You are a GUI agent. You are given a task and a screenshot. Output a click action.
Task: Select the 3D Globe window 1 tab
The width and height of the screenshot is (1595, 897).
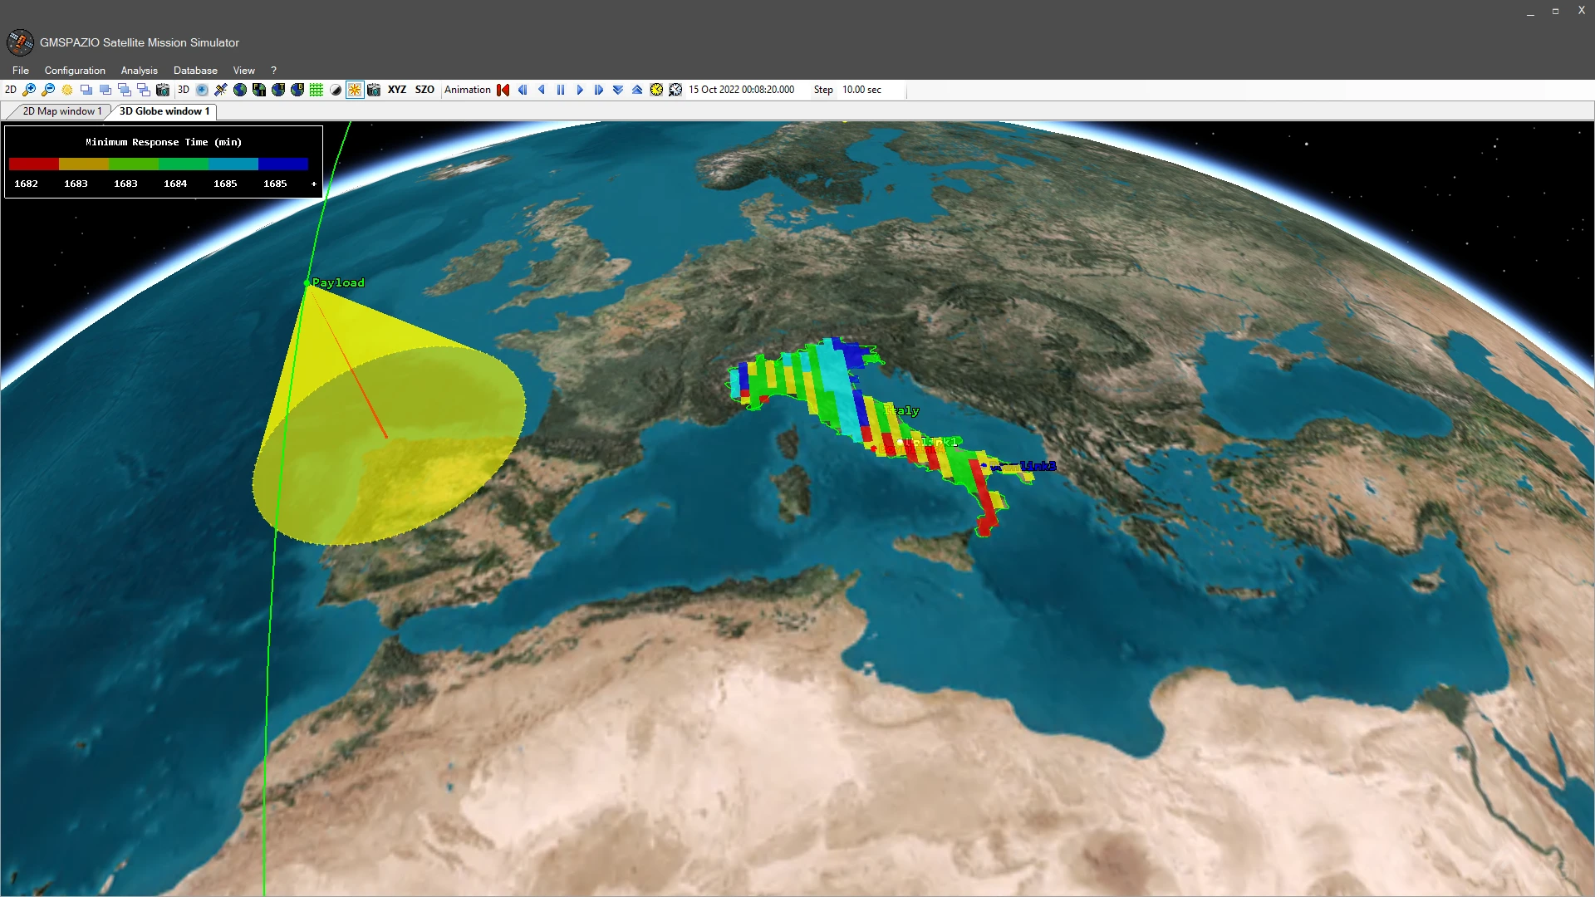tap(164, 111)
